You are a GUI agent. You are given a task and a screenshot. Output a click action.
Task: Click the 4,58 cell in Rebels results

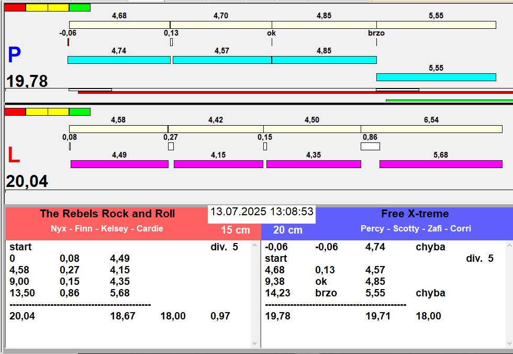pos(19,270)
